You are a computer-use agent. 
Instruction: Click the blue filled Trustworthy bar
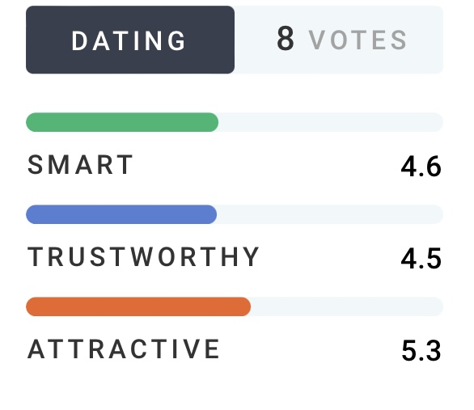(x=121, y=214)
